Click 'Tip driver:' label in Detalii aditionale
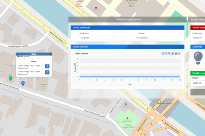Screen dimensions: 205x136 coord(85,38)
